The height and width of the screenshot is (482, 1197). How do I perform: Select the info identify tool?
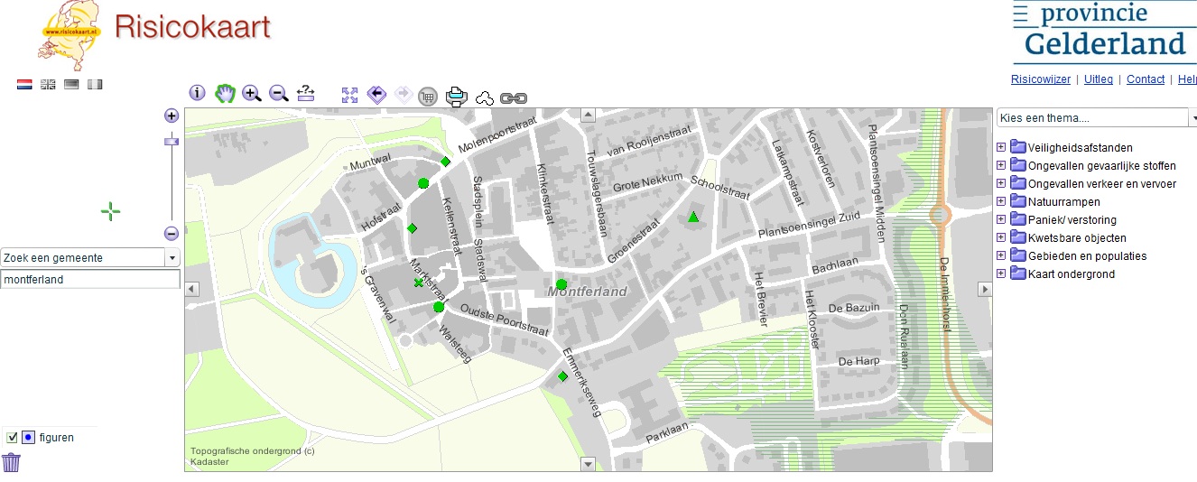[198, 93]
